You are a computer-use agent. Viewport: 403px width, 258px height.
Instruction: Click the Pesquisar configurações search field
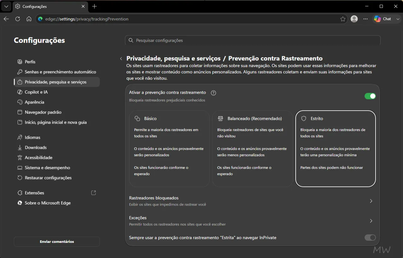click(x=253, y=40)
